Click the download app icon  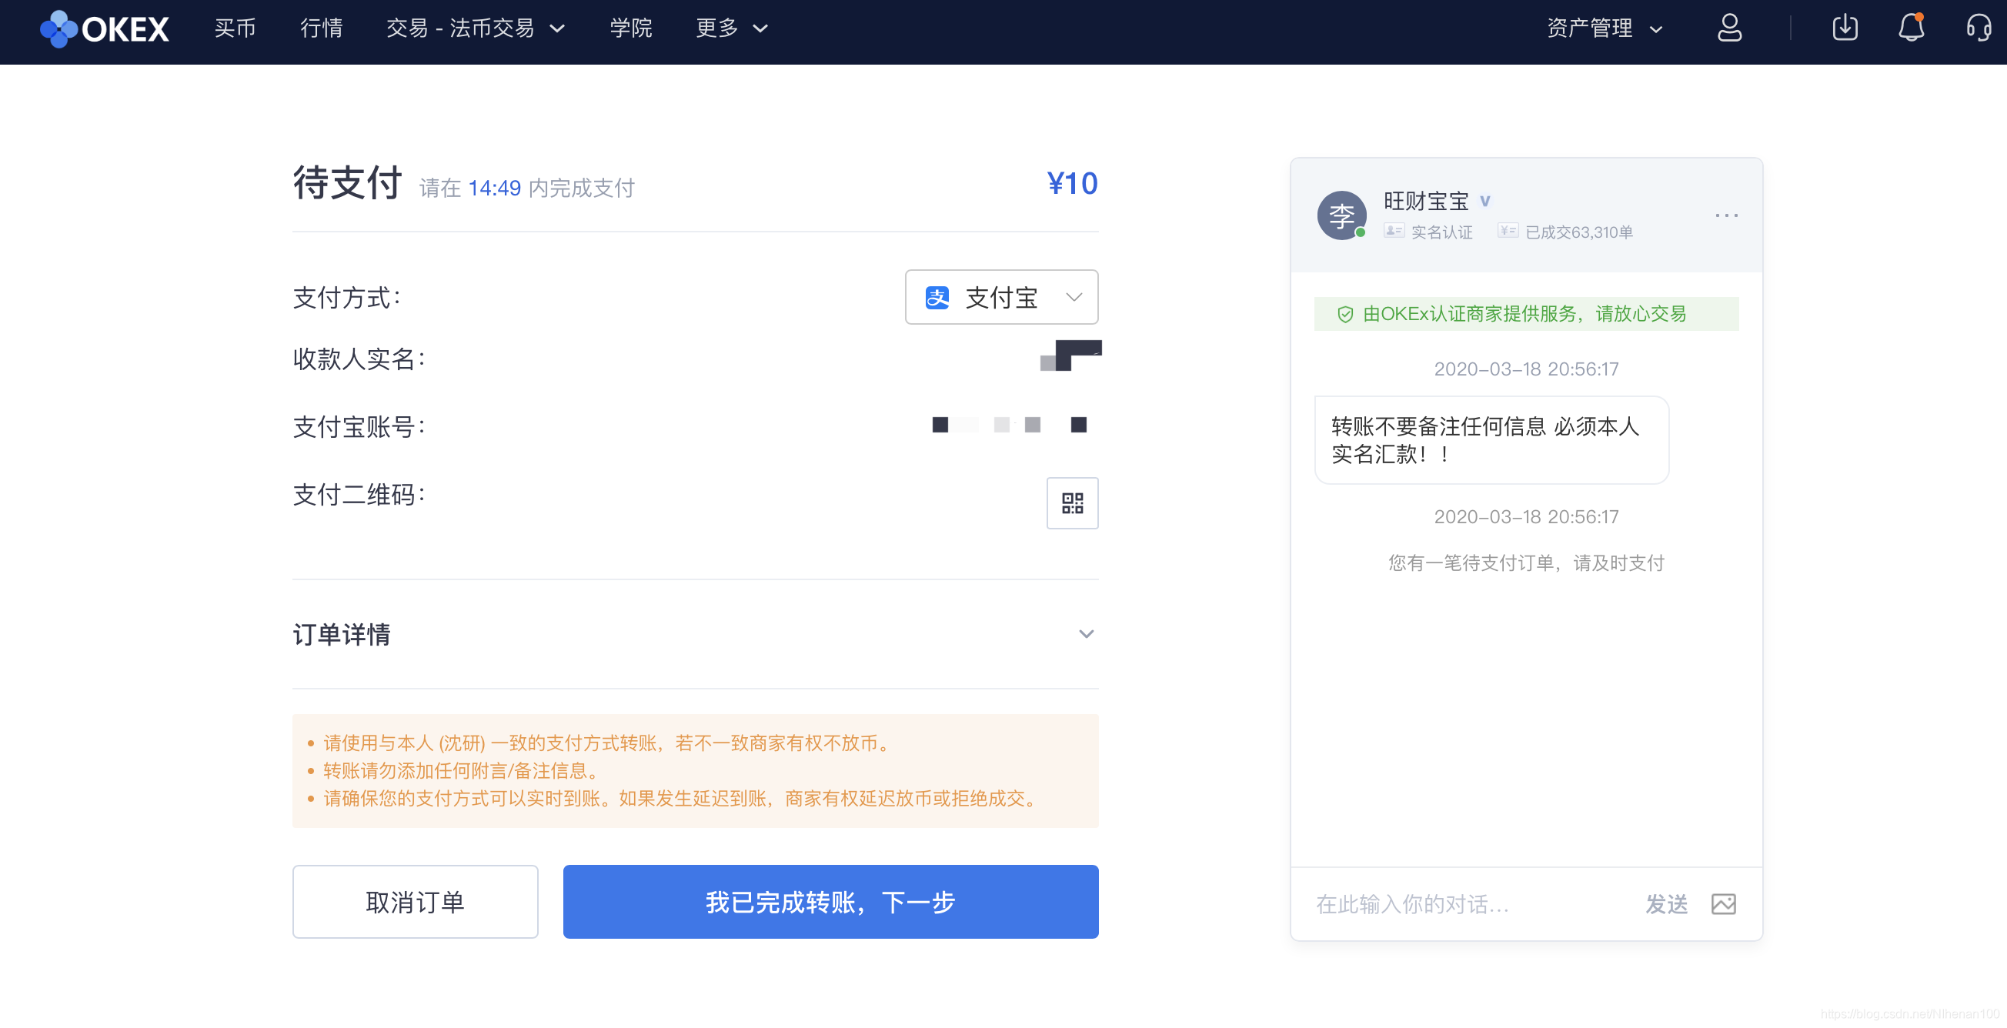1844,28
